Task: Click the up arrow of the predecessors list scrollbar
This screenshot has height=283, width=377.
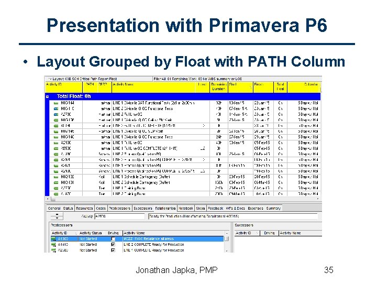Action: pyautogui.click(x=227, y=233)
